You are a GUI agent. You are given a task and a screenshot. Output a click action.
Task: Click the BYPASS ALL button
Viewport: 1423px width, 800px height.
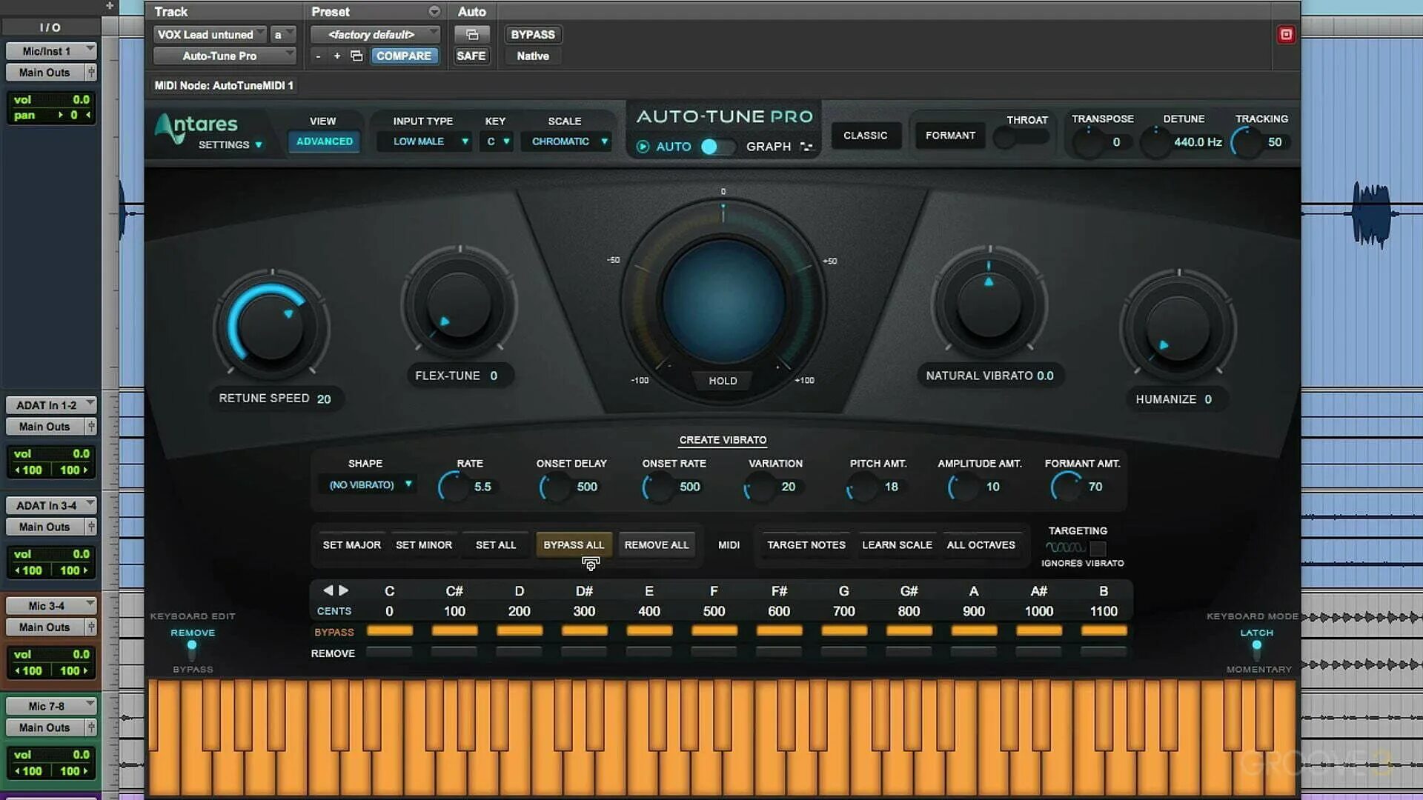pos(574,544)
